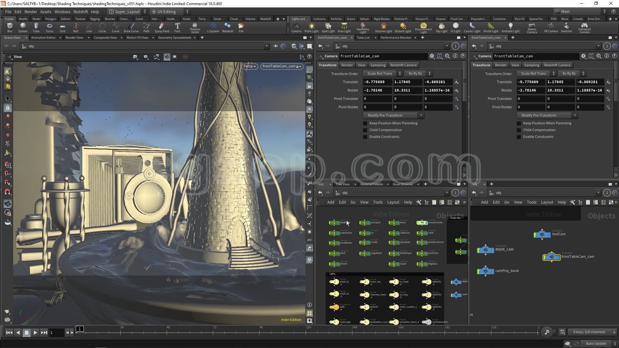Select the L-System shelf tool

click(213, 27)
